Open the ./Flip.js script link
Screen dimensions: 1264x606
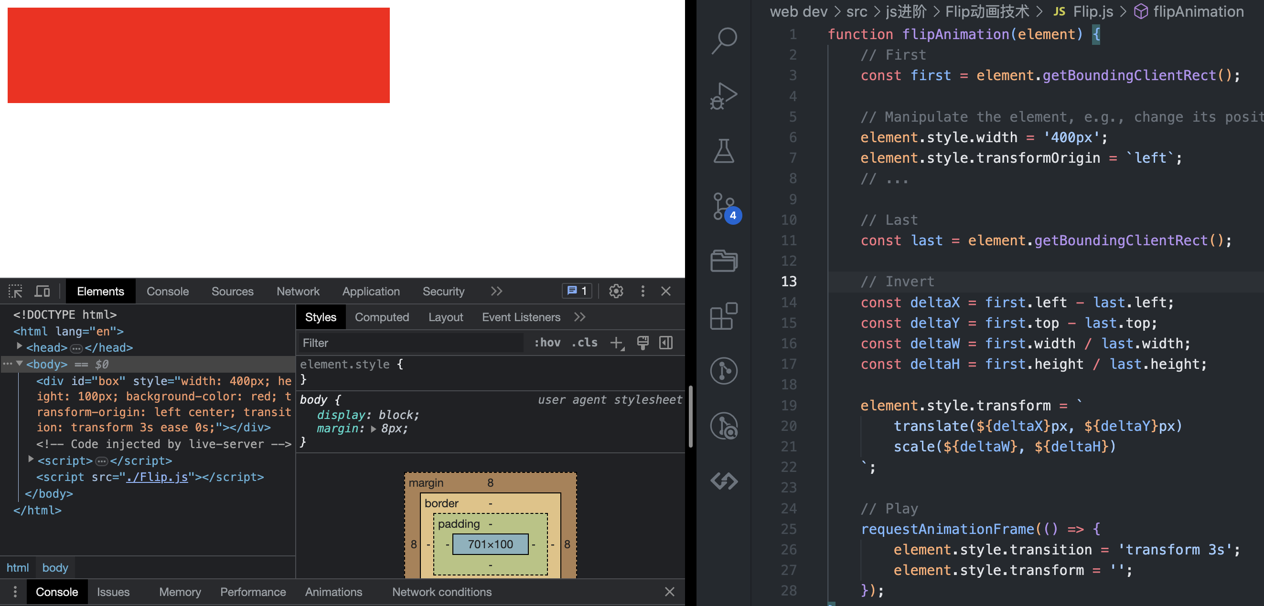tap(157, 477)
